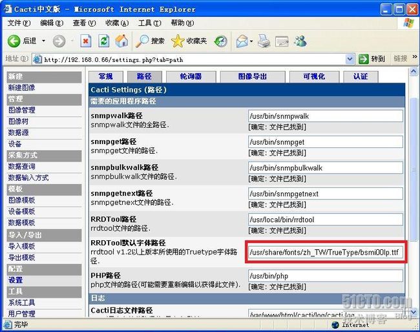
Task: Open 数据模板 sidebar link
Action: [x=22, y=222]
